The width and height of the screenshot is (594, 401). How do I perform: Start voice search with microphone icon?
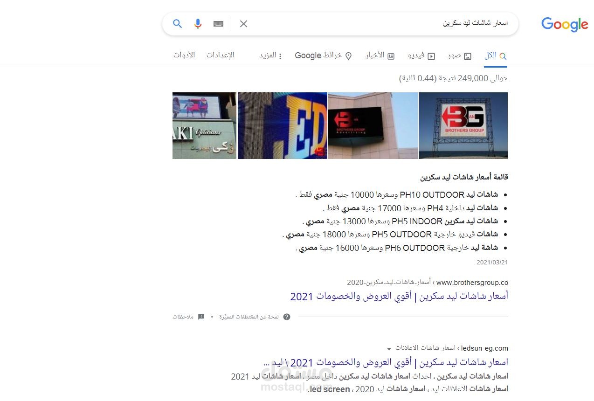198,23
